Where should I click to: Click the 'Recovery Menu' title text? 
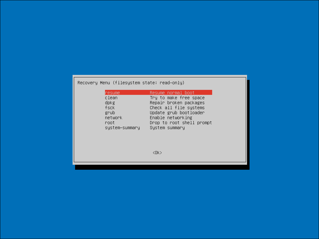coord(94,83)
